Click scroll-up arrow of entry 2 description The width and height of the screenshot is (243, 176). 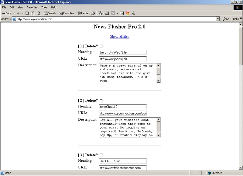coord(158,120)
